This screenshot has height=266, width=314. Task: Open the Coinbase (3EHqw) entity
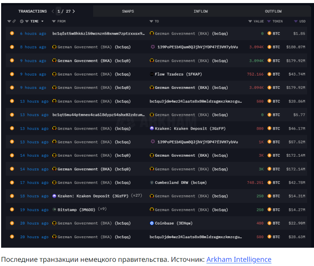tap(174, 223)
